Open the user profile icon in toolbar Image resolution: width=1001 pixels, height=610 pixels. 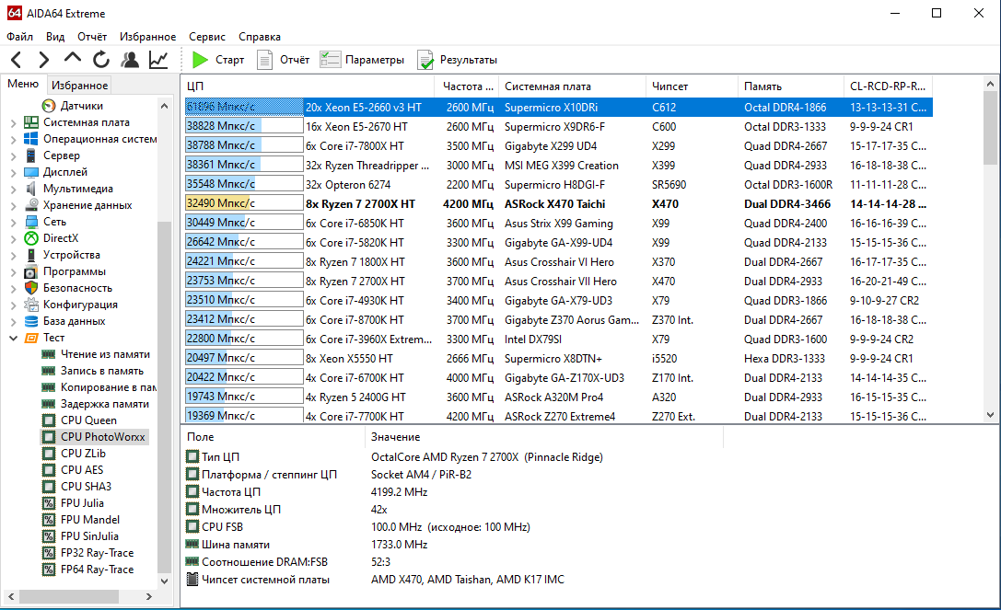click(130, 60)
